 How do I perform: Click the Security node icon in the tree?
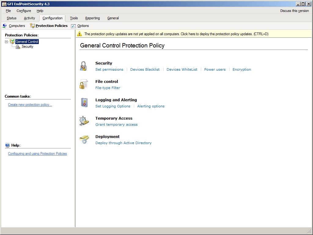tap(18, 47)
